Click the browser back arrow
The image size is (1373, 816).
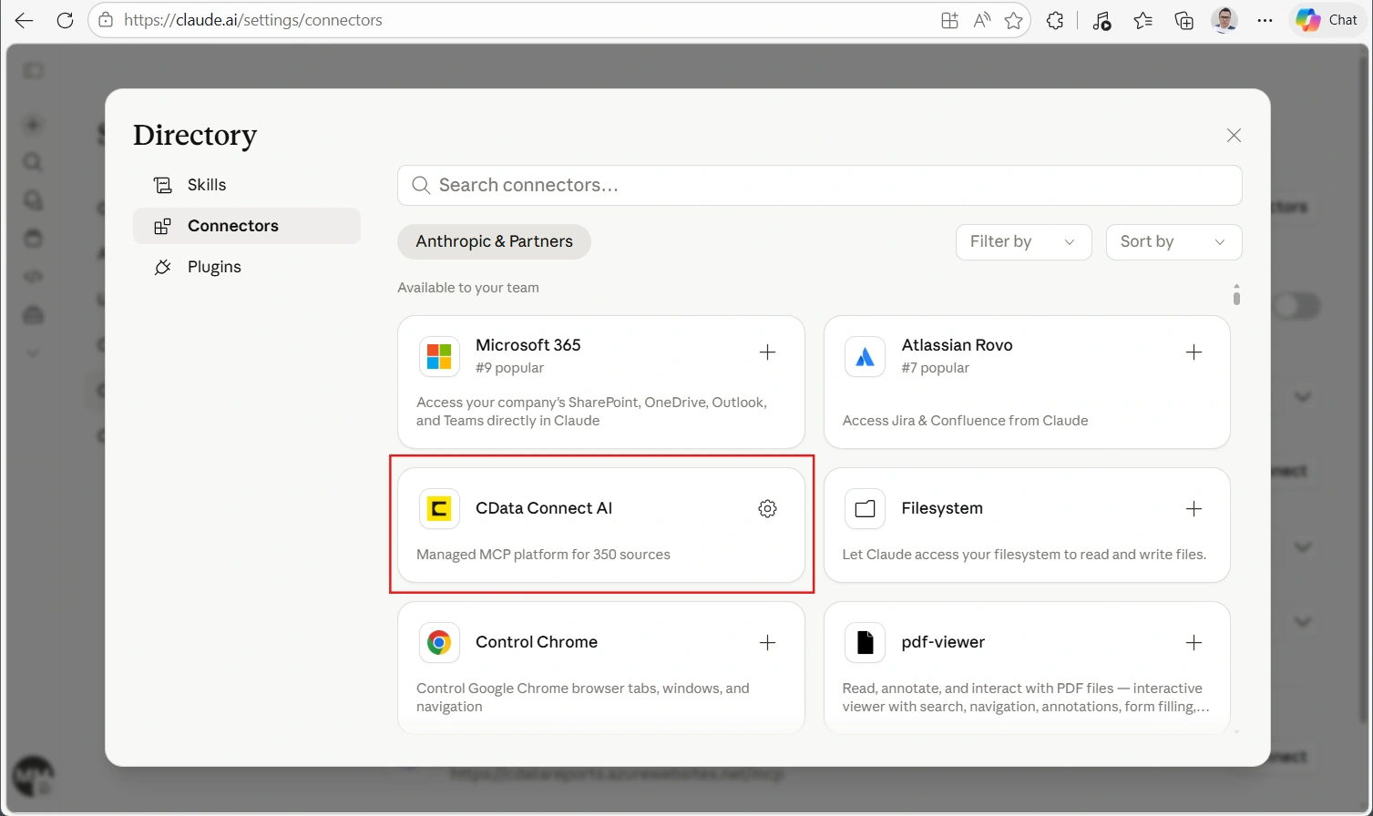point(25,20)
